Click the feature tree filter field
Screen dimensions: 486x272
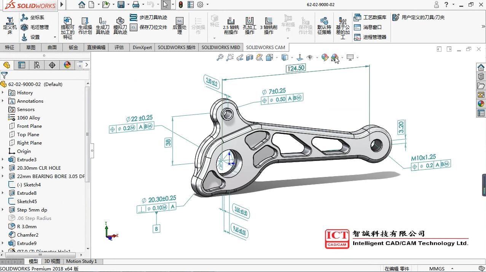pos(45,75)
